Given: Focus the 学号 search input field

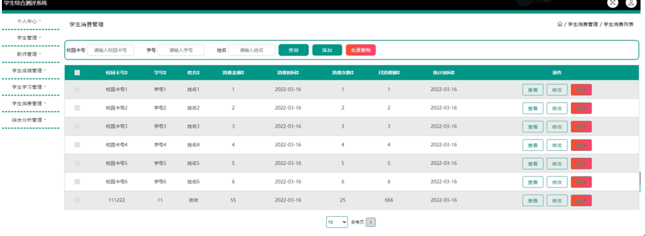Looking at the screenshot, I should point(181,50).
